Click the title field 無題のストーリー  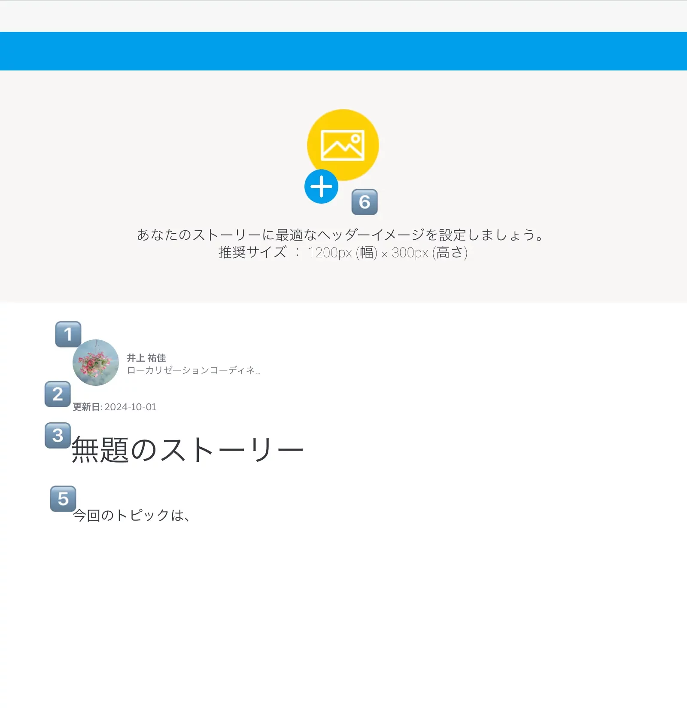pos(187,448)
